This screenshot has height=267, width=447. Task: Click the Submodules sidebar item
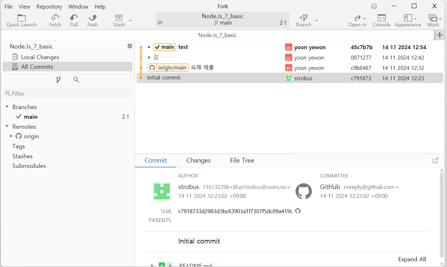29,166
